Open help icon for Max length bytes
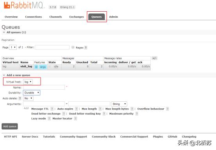Viewport: 216px width, 150px height. pyautogui.click(x=132, y=109)
